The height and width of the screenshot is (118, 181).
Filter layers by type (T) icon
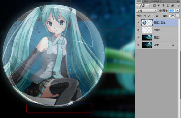163,5
